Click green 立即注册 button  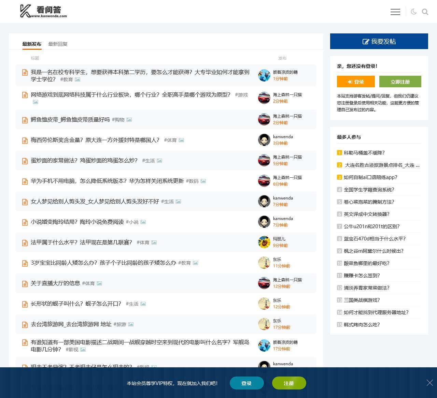pyautogui.click(x=400, y=82)
